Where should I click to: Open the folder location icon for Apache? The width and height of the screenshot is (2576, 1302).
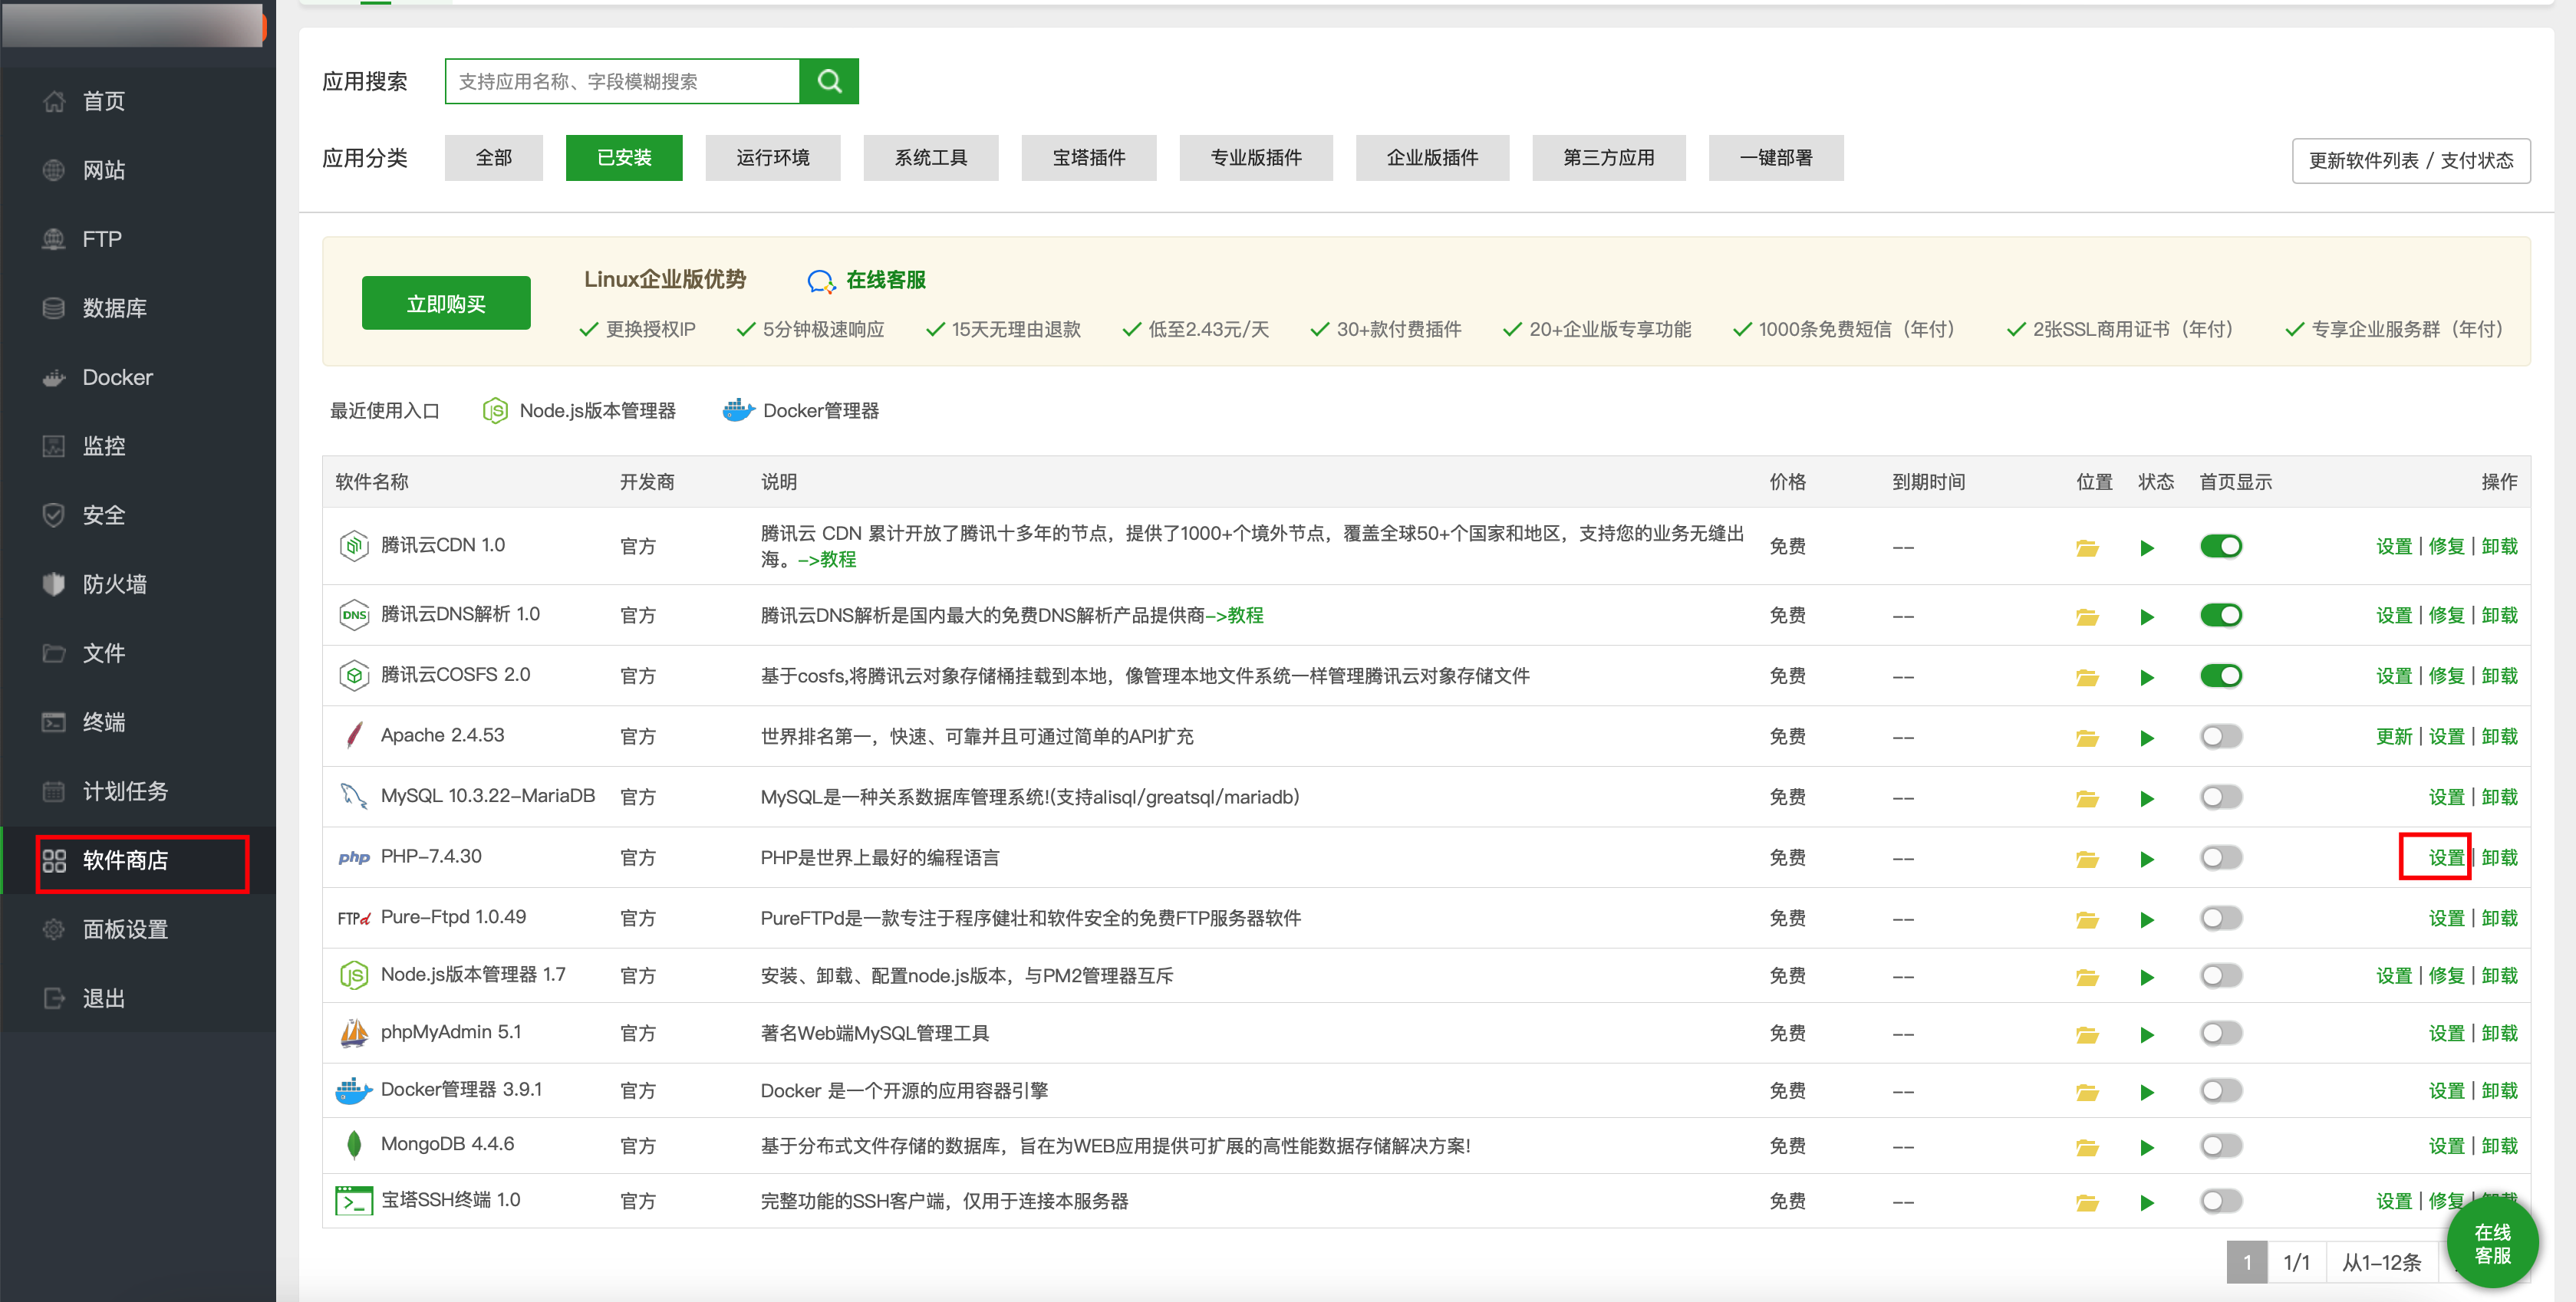tap(2086, 738)
